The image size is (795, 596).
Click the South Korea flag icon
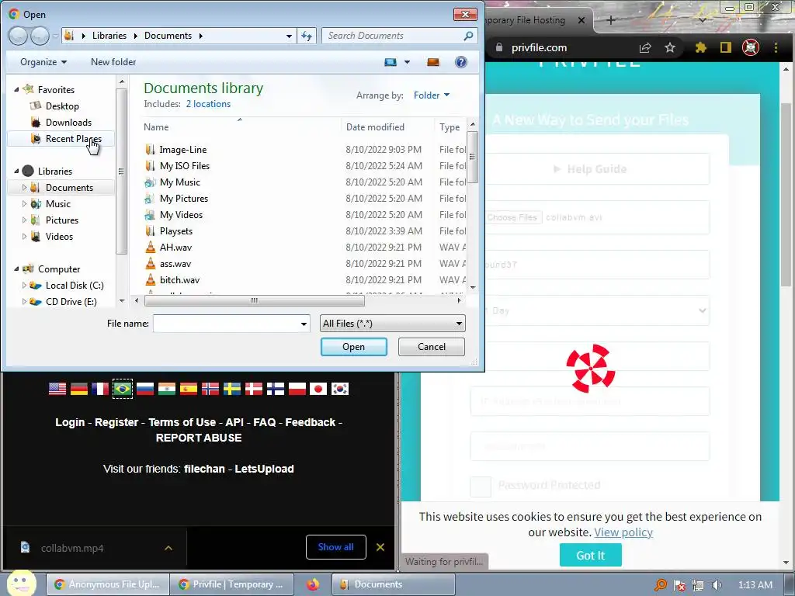coord(340,389)
